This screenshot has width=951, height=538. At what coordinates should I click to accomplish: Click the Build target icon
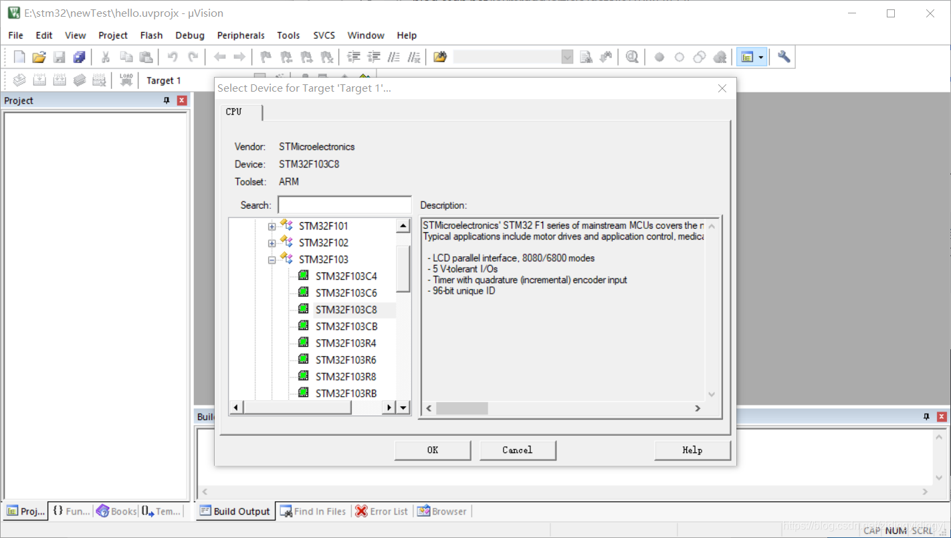click(39, 80)
